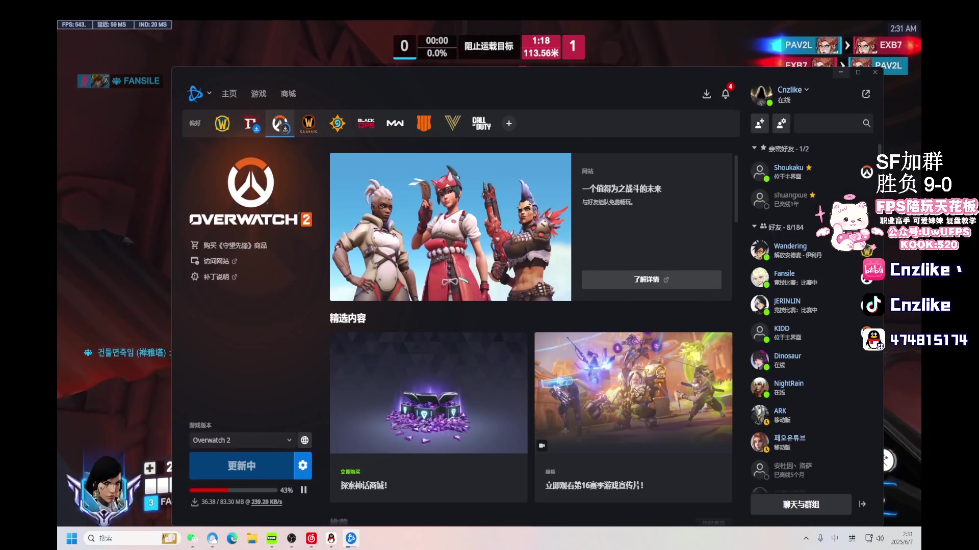Open the 补丁说明 patch notes link

tap(214, 277)
